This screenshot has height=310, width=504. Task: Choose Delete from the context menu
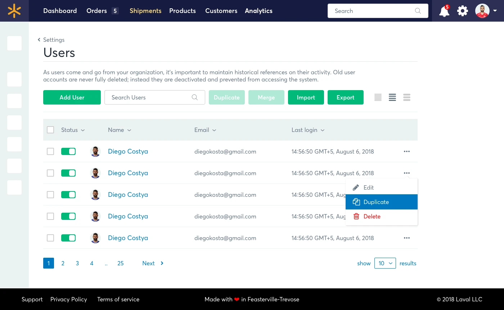[372, 216]
